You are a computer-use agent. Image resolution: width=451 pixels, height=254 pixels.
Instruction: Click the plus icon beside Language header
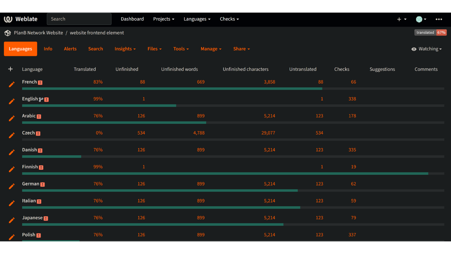tap(11, 69)
